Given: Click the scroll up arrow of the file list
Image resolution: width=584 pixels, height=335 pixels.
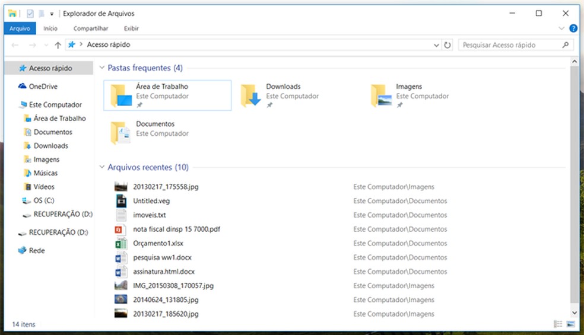Looking at the screenshot, I should [575, 62].
